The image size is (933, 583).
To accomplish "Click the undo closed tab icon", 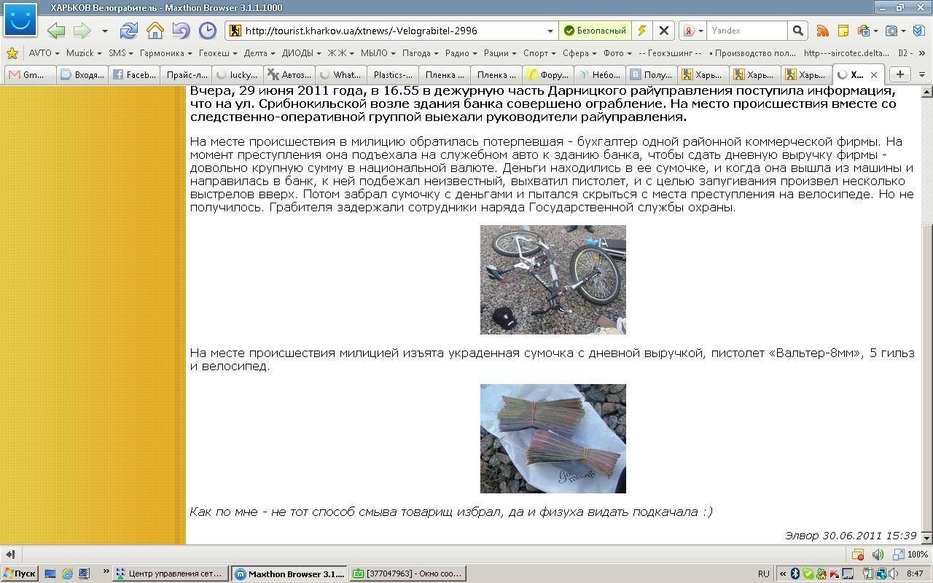I will tap(181, 31).
